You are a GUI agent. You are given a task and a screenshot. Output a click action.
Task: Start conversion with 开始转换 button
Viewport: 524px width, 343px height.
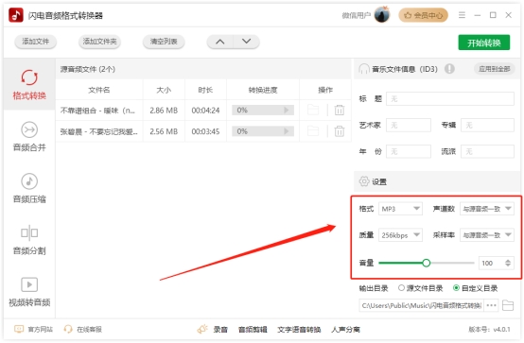point(484,43)
